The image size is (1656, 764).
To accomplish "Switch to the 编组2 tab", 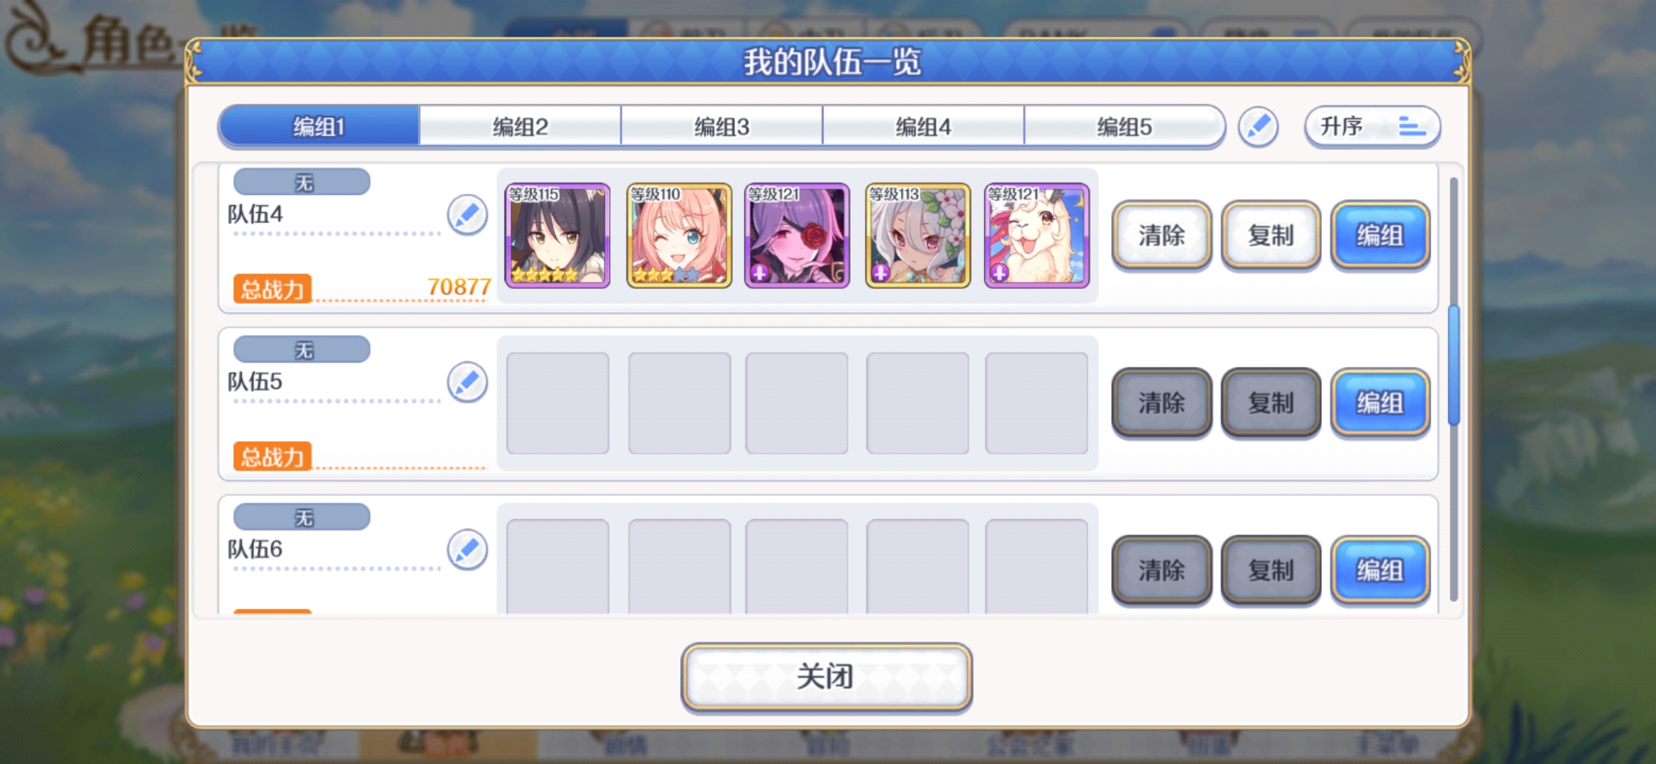I will [520, 127].
